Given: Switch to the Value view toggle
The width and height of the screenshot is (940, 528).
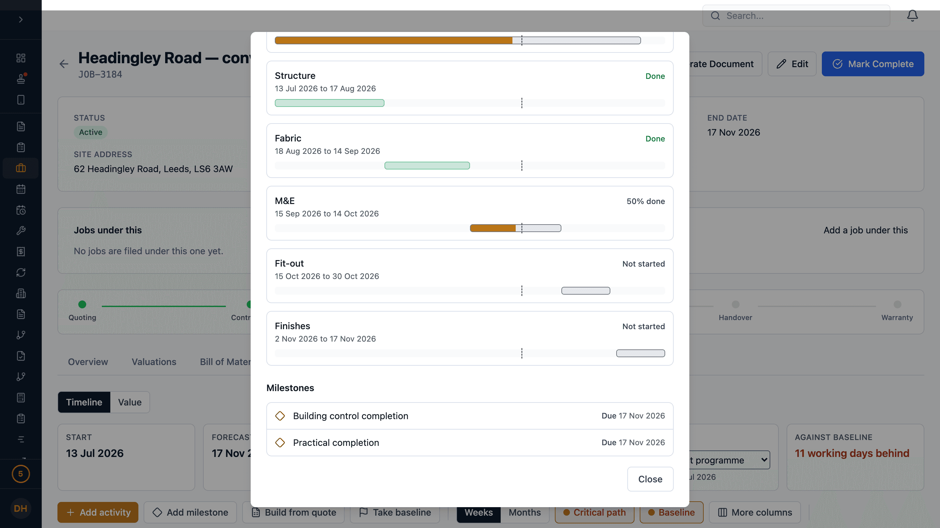Looking at the screenshot, I should pyautogui.click(x=130, y=402).
